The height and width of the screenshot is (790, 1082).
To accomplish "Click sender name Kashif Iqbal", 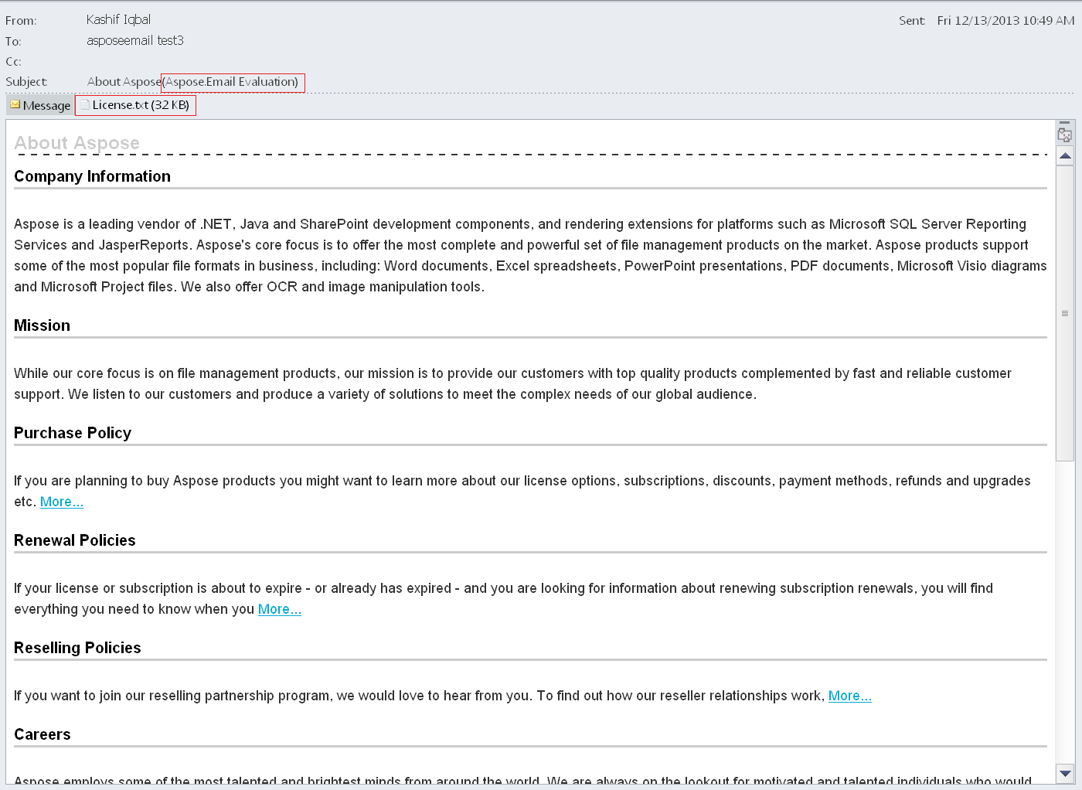I will pos(118,20).
